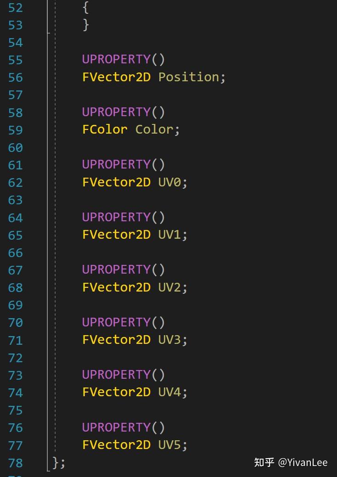
Task: Select the UV2 identifier
Action: pyautogui.click(x=169, y=287)
